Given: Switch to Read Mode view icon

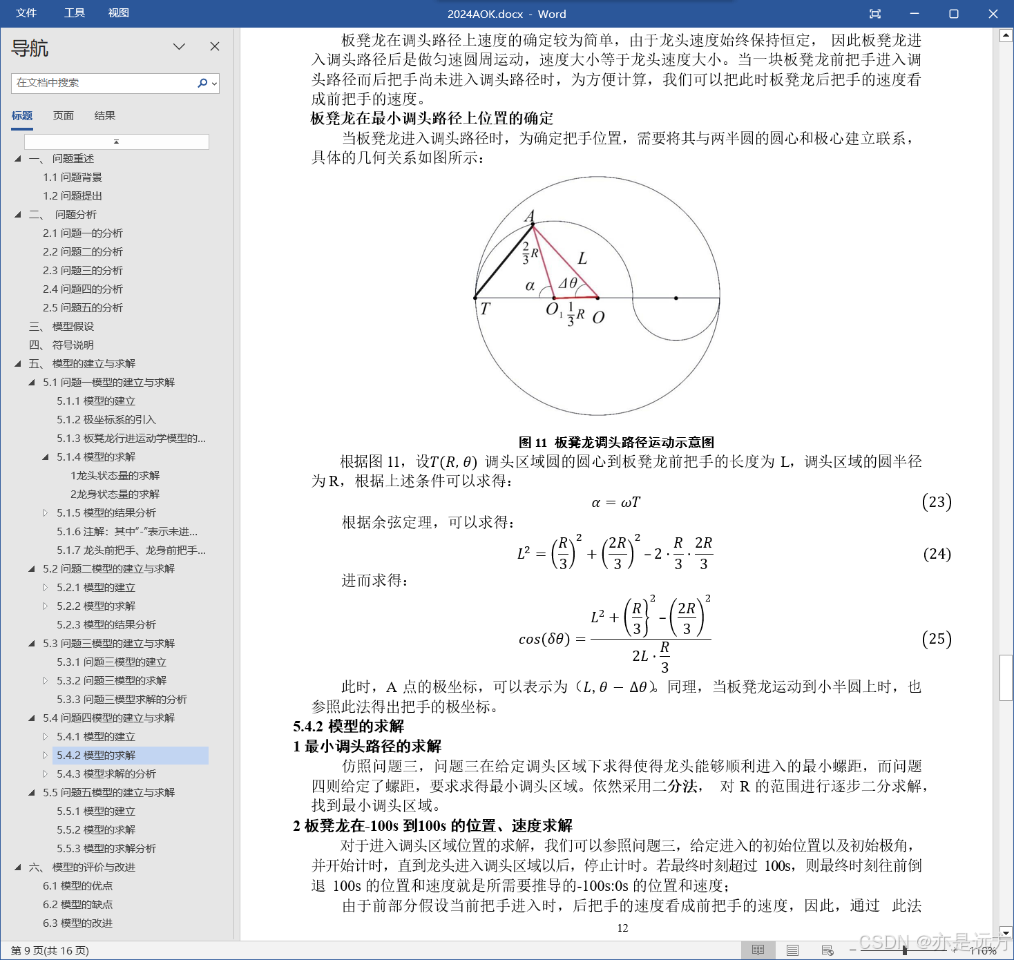Looking at the screenshot, I should (x=758, y=950).
